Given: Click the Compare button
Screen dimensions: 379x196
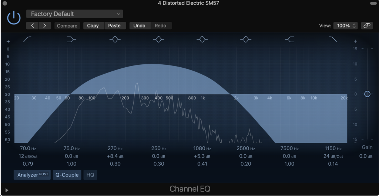Looking at the screenshot, I should pos(67,26).
